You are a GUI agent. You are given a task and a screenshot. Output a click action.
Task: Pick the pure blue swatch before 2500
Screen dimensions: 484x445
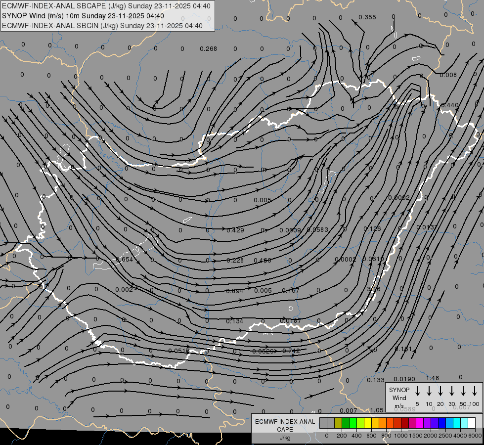[442, 423]
